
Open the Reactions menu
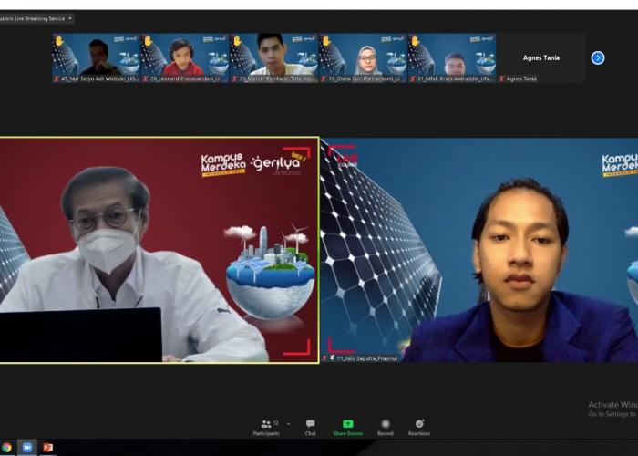click(419, 426)
